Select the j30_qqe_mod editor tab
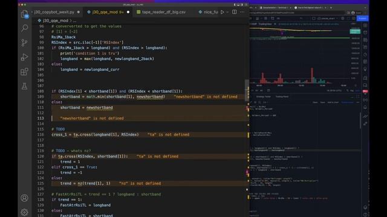The image size is (387, 217). [108, 12]
